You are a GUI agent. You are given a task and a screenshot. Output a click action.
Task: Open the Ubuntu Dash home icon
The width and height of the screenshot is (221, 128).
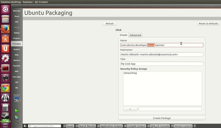coord(5,9)
